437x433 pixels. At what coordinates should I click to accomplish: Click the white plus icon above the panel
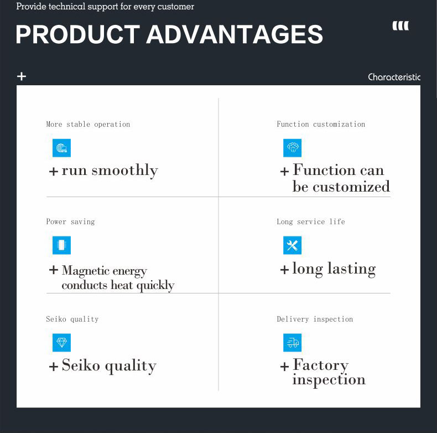coord(22,76)
